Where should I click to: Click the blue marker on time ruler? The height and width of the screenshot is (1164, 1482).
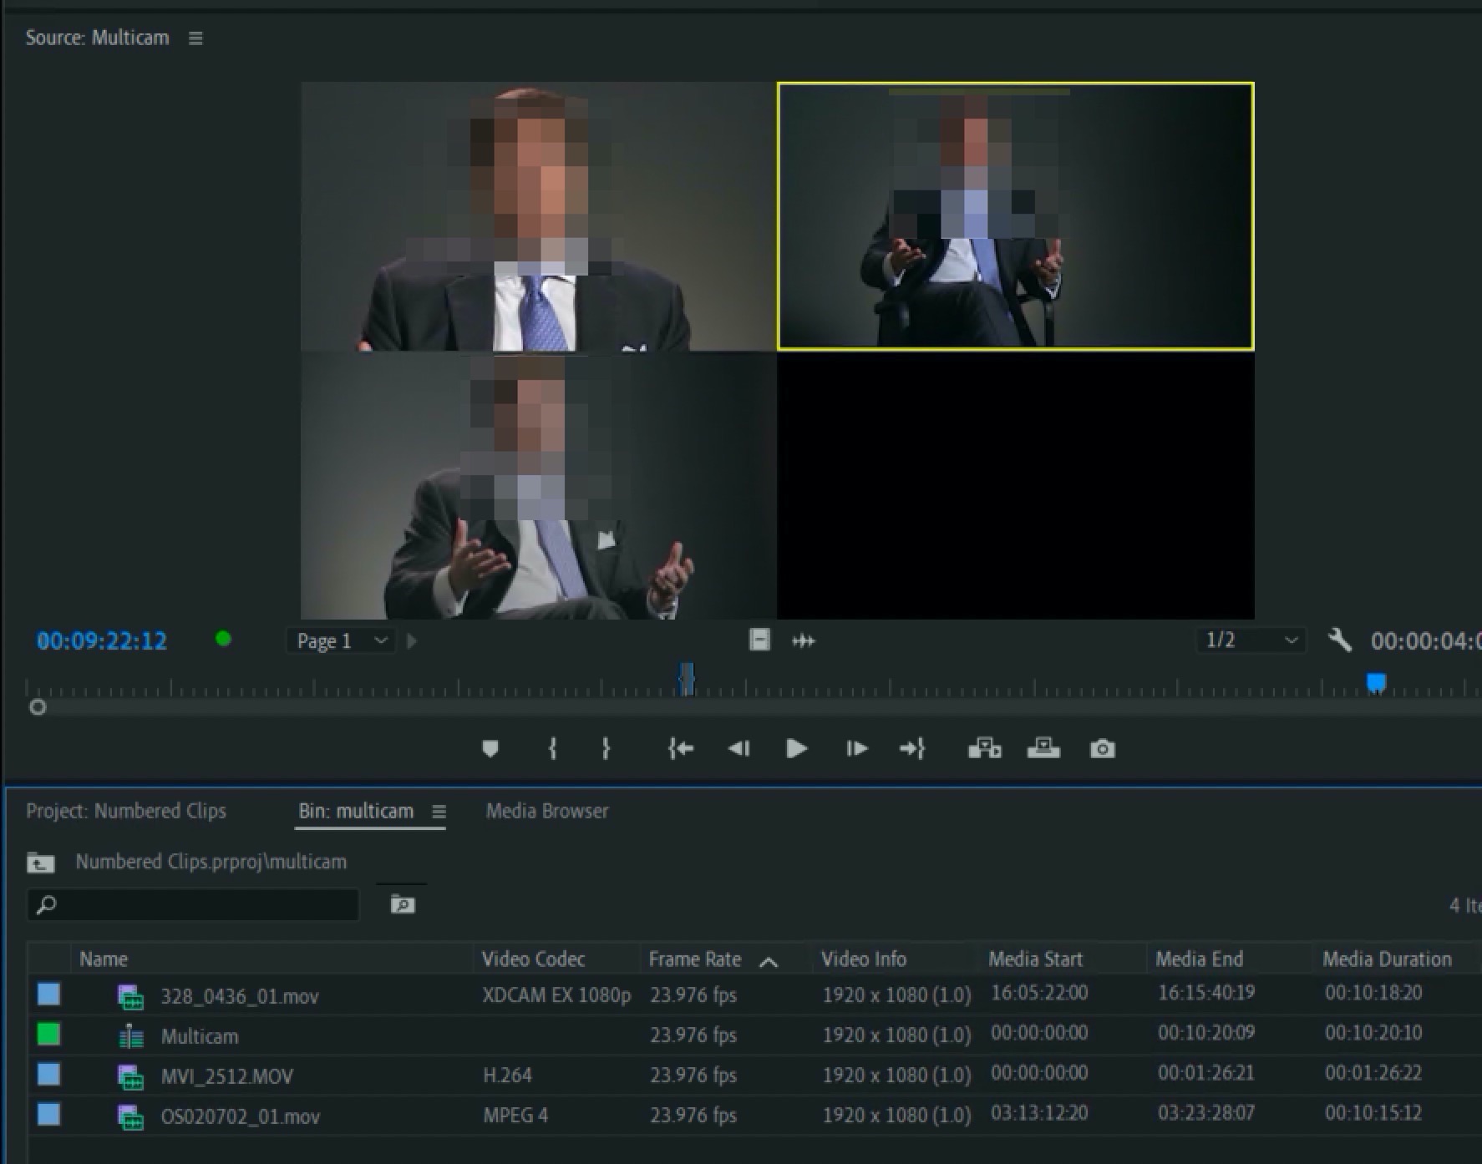[x=1376, y=684]
